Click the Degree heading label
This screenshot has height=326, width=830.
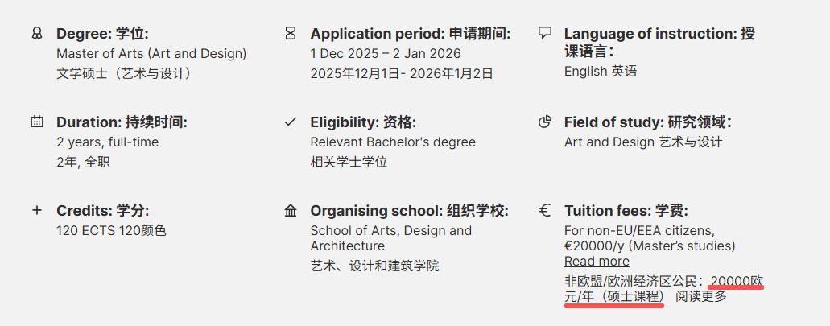coord(102,34)
